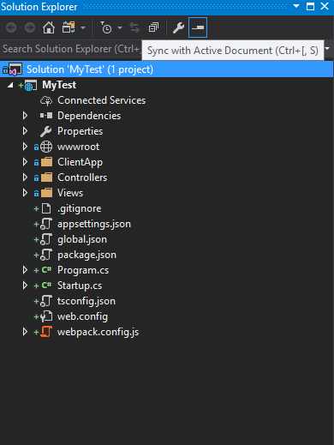334x445 pixels.
Task: Select the Views folder label
Action: click(x=70, y=193)
